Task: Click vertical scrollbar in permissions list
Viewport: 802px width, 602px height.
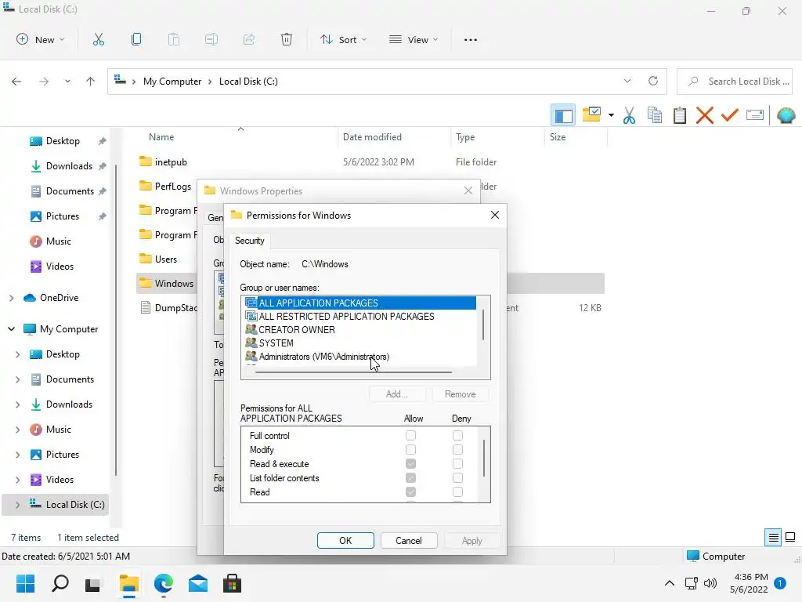Action: (484, 457)
